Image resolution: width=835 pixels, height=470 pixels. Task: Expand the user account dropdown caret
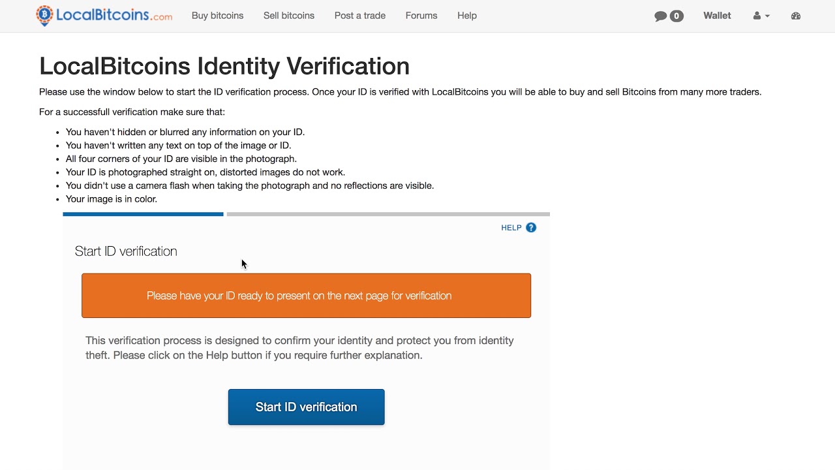click(x=767, y=16)
